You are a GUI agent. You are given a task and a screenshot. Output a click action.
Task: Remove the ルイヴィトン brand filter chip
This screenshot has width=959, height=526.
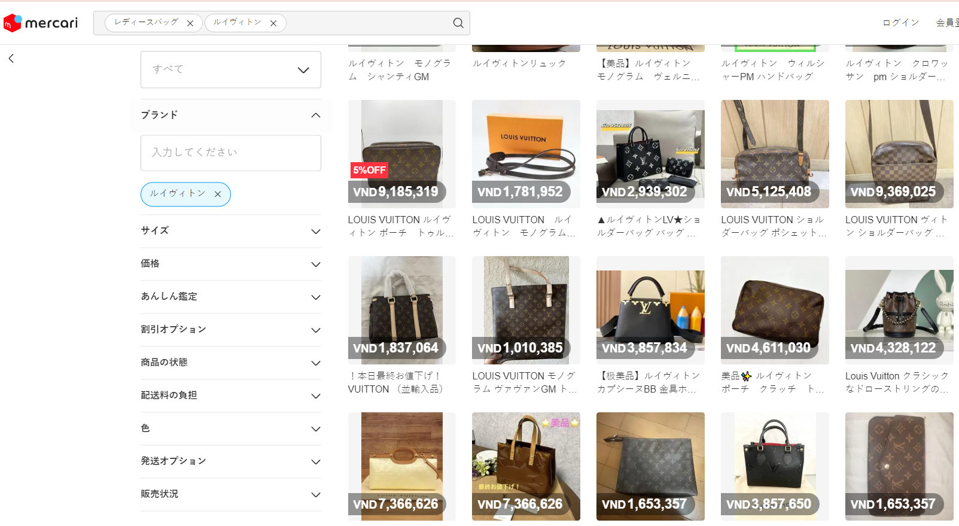click(x=218, y=194)
